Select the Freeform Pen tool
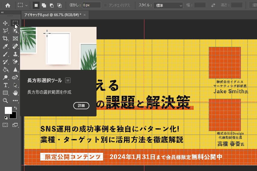 pos(15,77)
